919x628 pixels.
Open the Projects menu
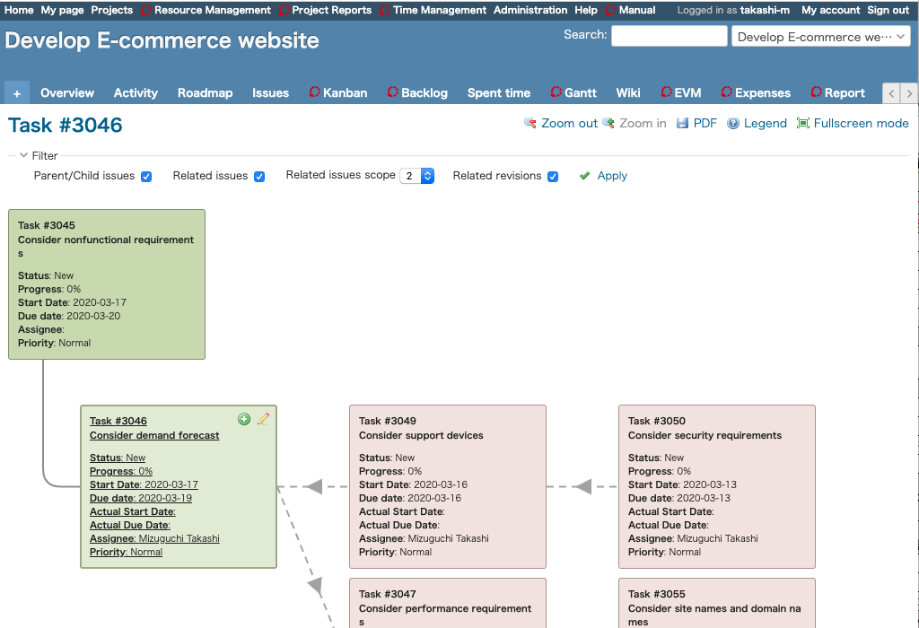[112, 11]
